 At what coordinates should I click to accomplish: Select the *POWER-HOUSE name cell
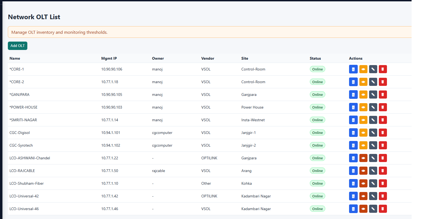(x=24, y=107)
